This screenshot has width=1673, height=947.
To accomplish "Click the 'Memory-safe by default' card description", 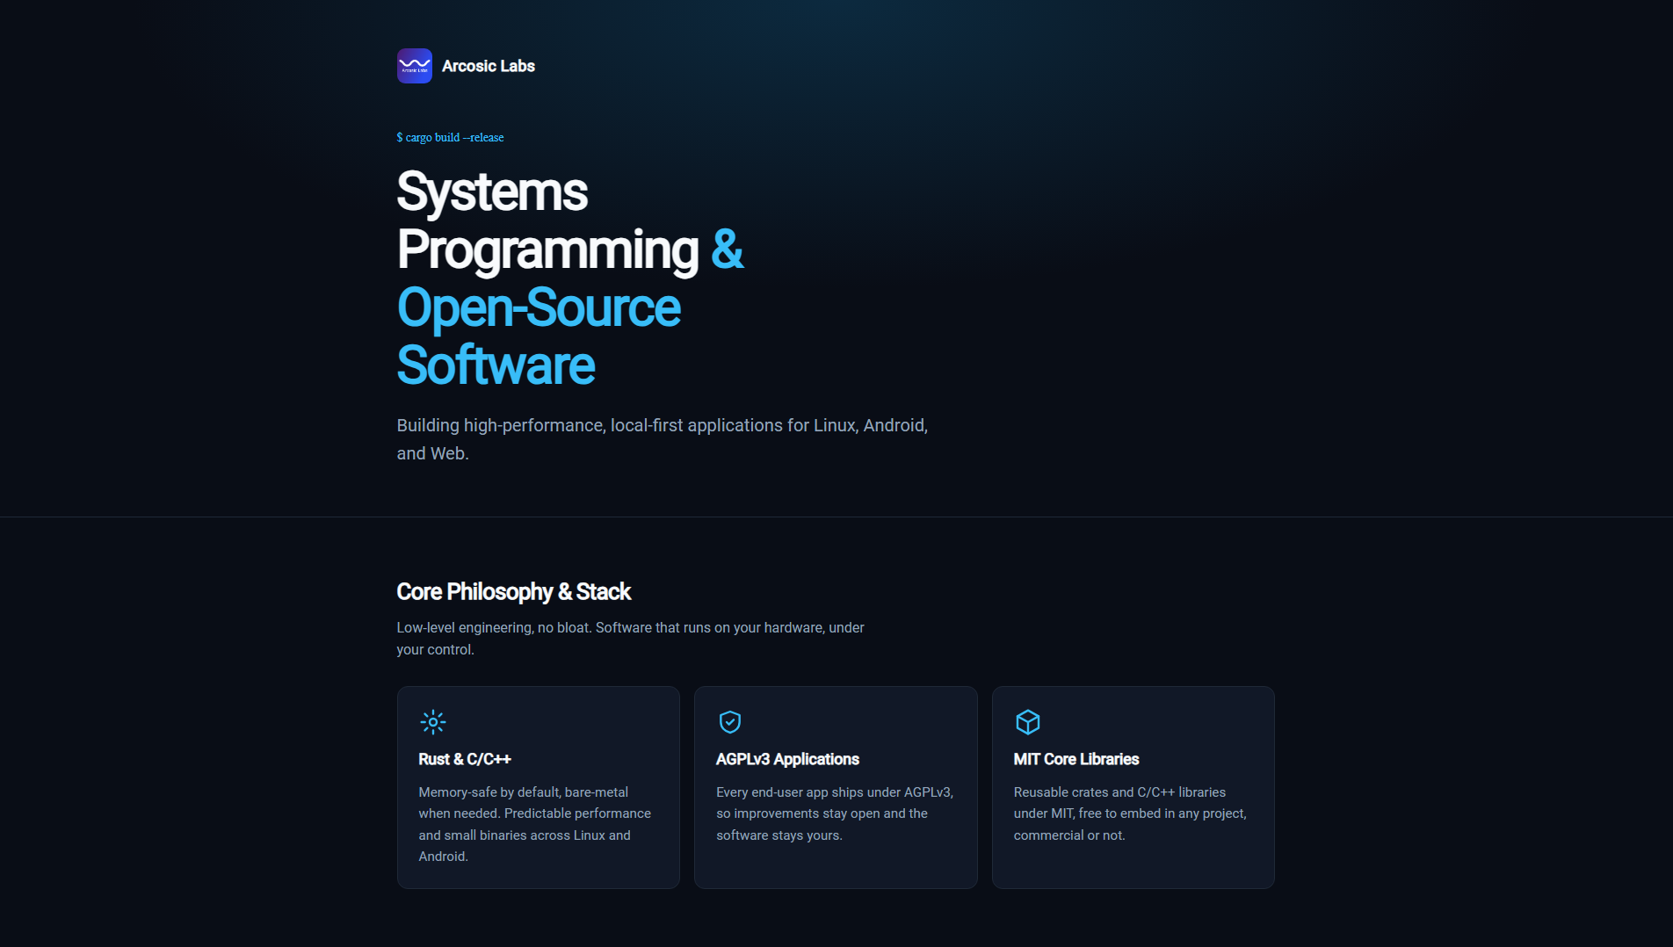I will pyautogui.click(x=535, y=824).
